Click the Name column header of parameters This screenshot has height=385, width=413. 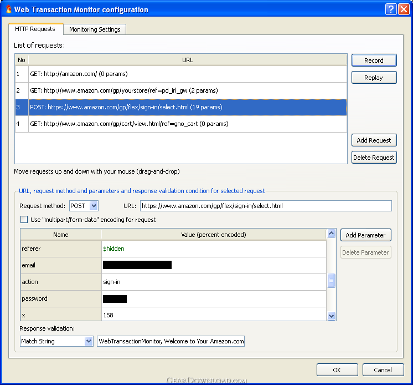tap(61, 235)
